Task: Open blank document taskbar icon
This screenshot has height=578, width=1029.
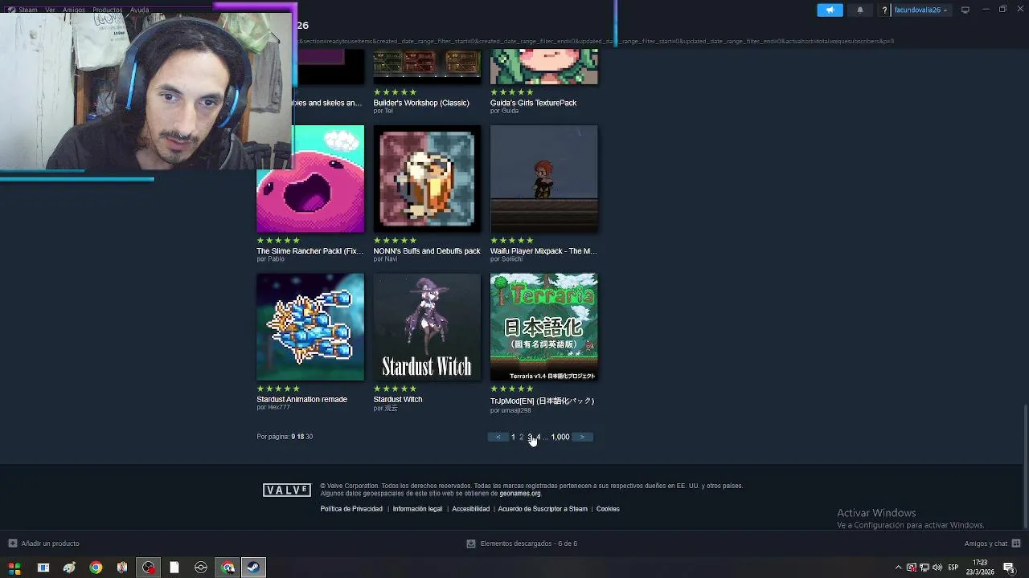Action: click(174, 568)
